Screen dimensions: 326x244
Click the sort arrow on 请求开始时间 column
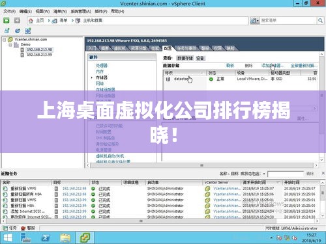[278, 182]
